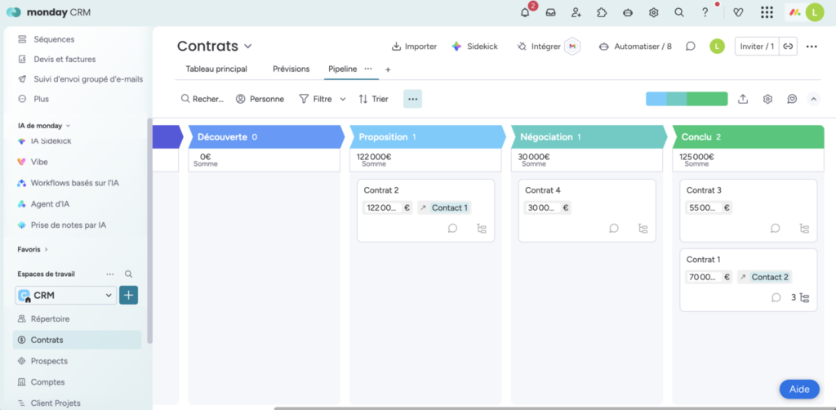Viewport: 836px width, 410px height.
Task: Open conversation on Contrat 2 card
Action: pyautogui.click(x=452, y=228)
